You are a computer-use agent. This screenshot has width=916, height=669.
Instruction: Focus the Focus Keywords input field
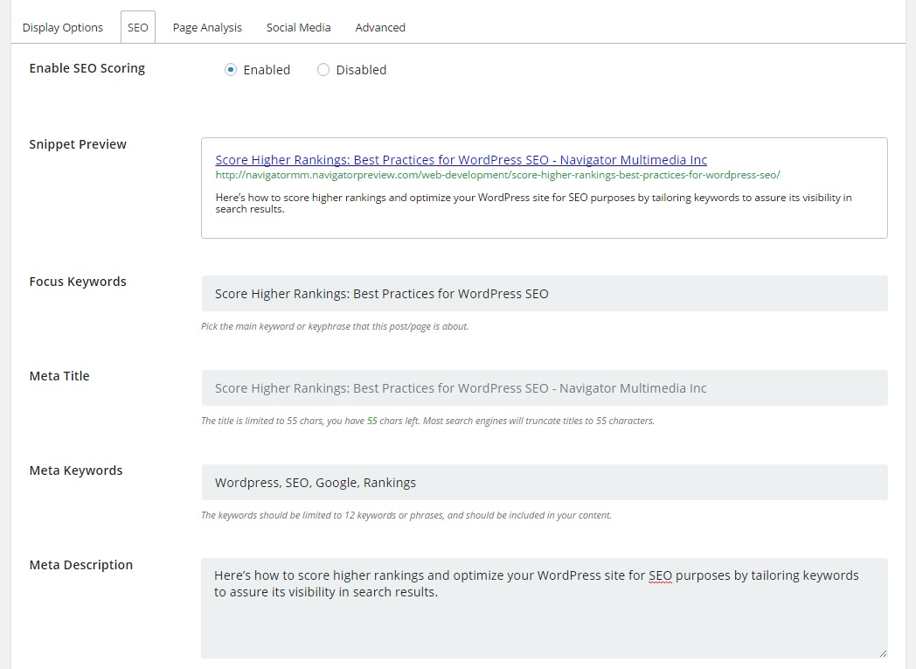click(x=544, y=294)
